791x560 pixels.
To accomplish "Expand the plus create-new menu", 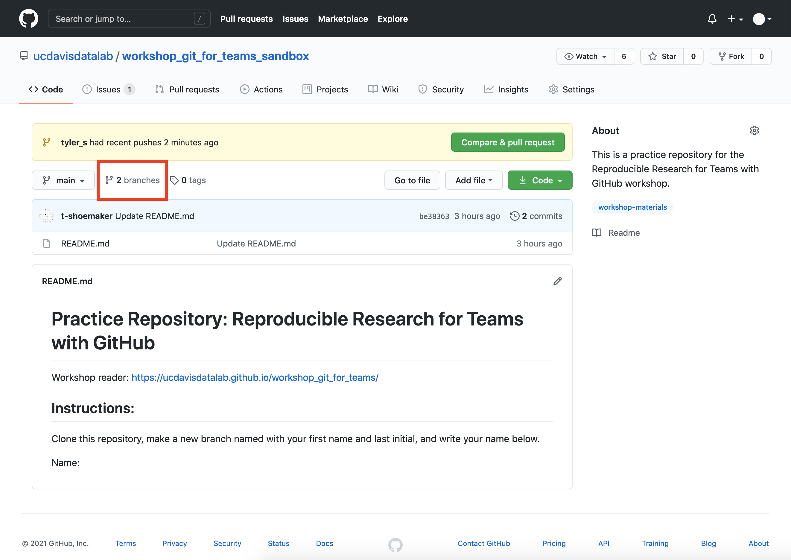I will click(x=735, y=19).
